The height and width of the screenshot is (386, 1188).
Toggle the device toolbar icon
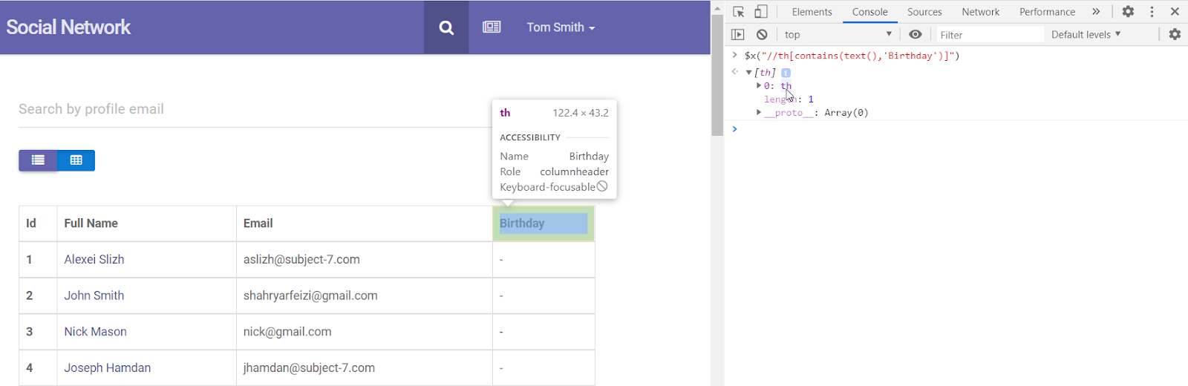tap(761, 12)
